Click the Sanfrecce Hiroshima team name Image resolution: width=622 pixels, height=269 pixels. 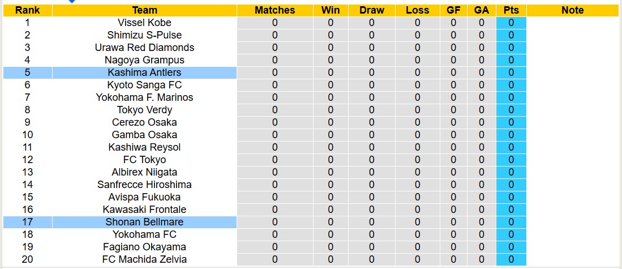tap(144, 185)
